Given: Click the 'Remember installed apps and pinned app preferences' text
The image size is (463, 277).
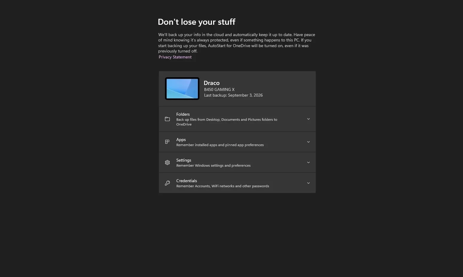Looking at the screenshot, I should pos(220,145).
